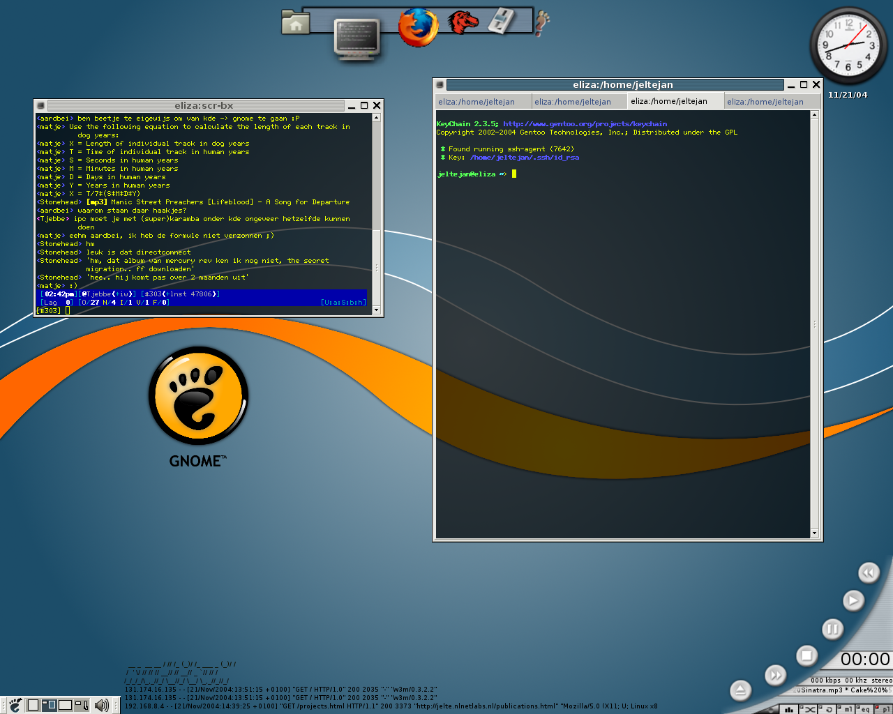Image resolution: width=893 pixels, height=714 pixels.
Task: Select the first eliza:/home/jeltejan terminal tab
Action: (x=483, y=101)
